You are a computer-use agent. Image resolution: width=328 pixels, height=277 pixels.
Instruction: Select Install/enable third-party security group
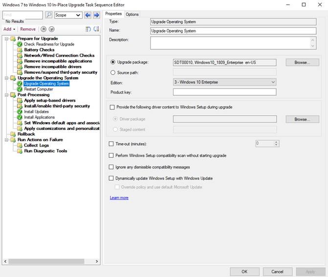(x=57, y=106)
